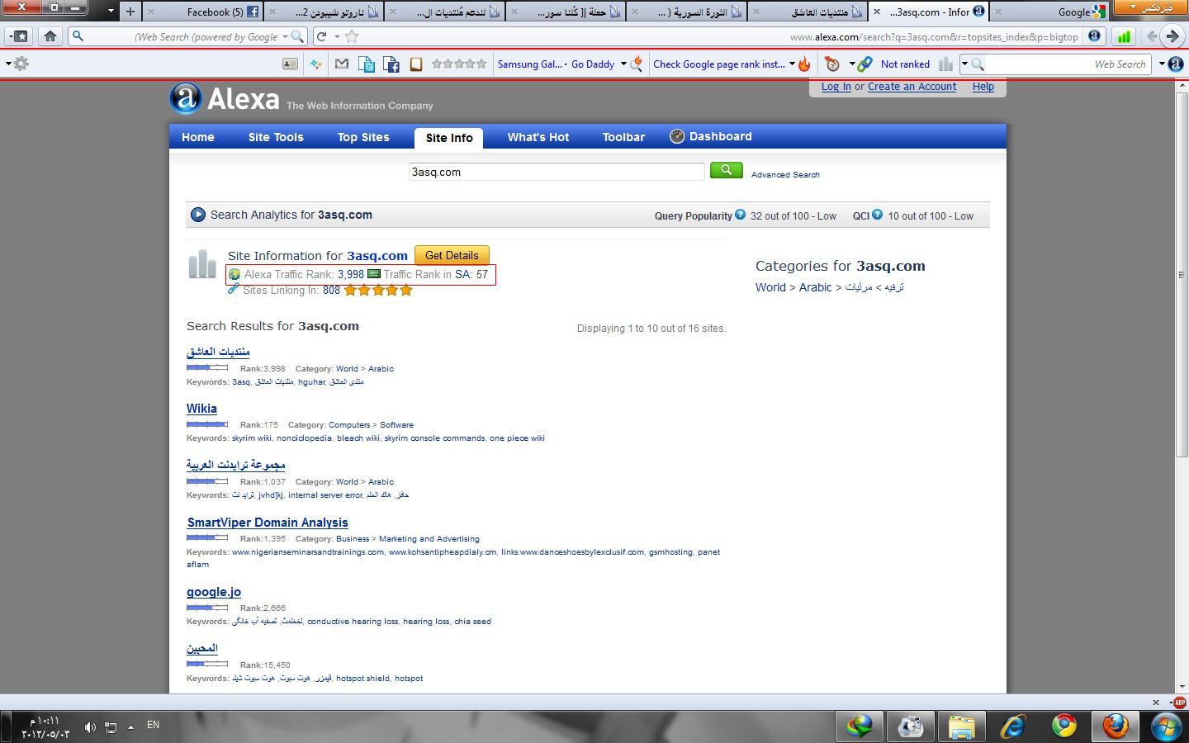Go to Alexa Home tab
This screenshot has height=743, width=1189.
[198, 137]
